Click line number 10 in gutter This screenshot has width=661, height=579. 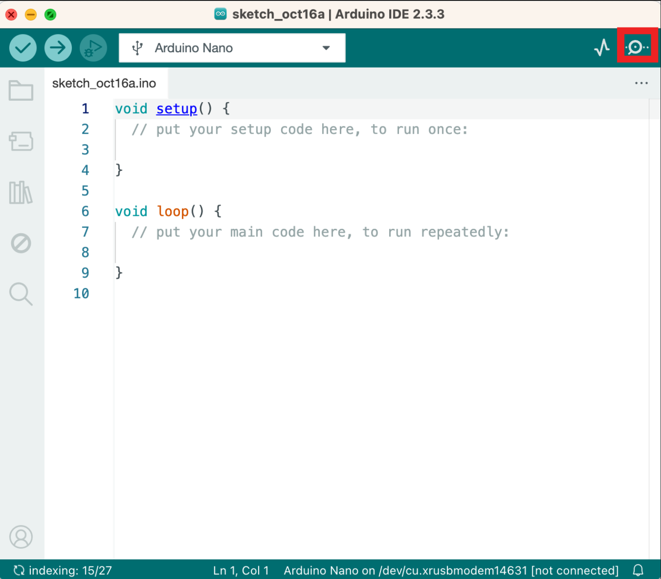coord(81,293)
